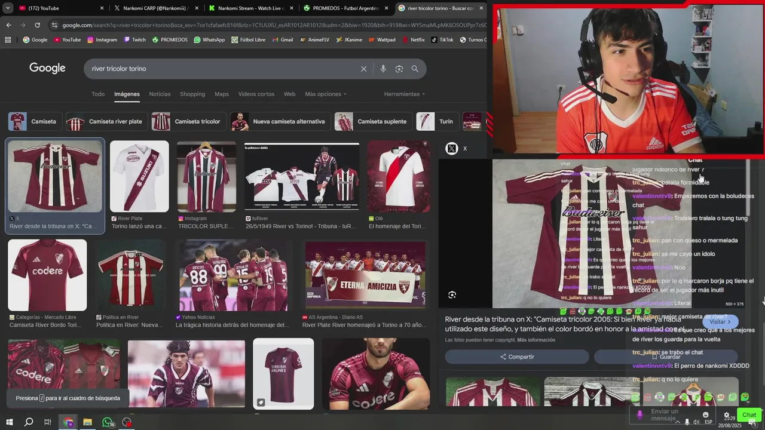Click the Visitar button

pos(720,321)
